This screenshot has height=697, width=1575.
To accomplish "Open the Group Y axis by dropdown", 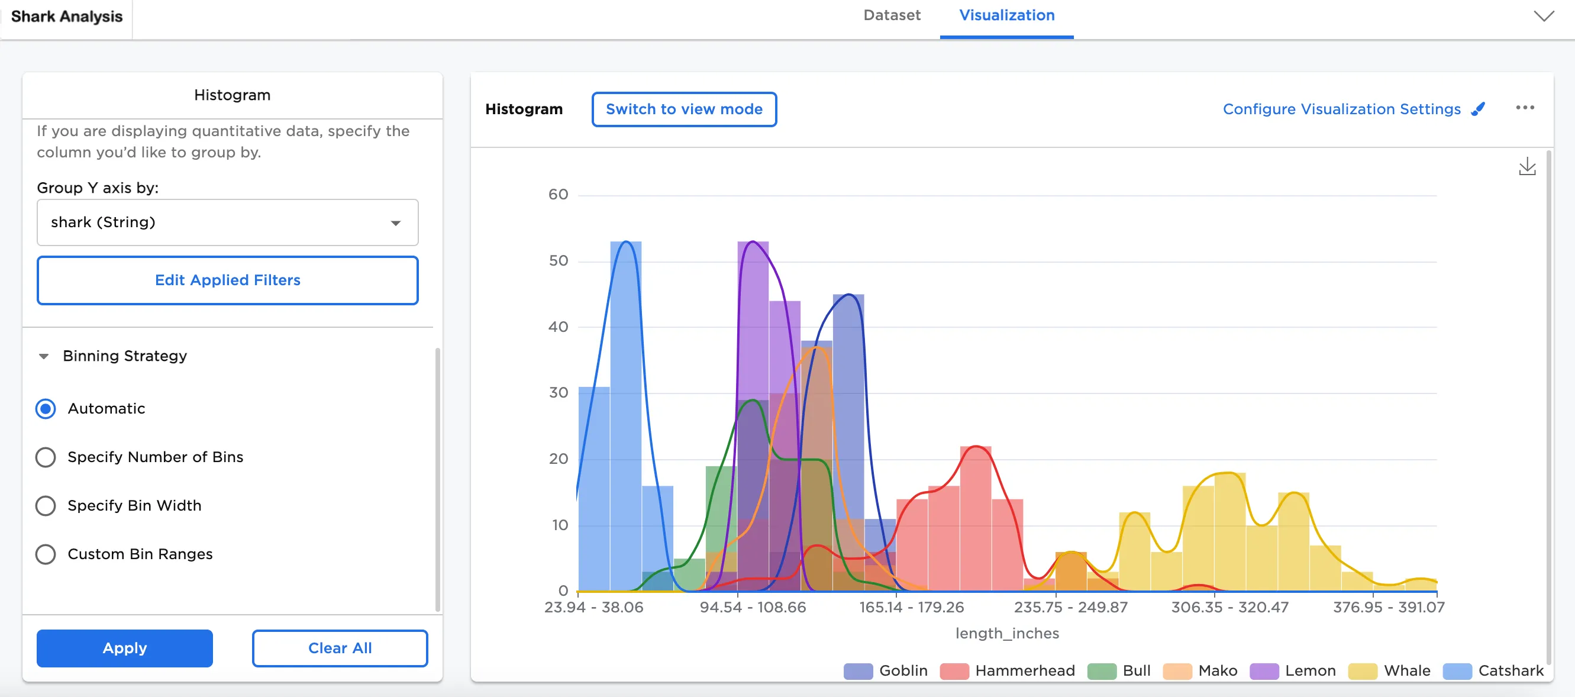I will (x=227, y=222).
